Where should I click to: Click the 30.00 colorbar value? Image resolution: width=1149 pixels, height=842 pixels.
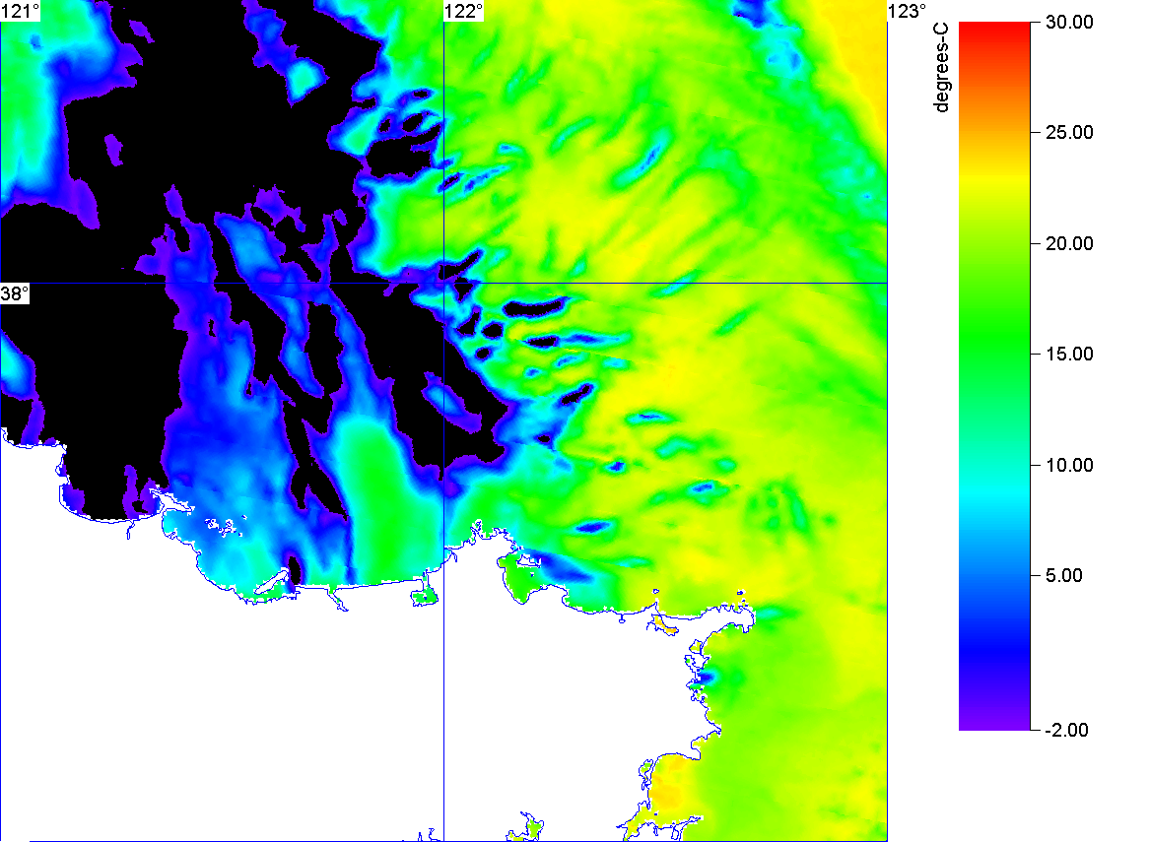(x=1069, y=22)
